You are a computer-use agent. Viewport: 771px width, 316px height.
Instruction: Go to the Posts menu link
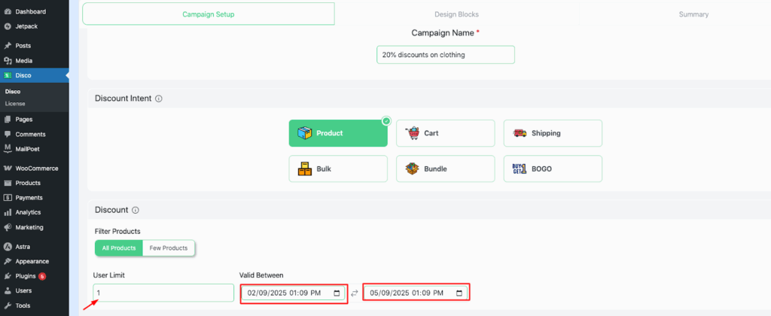click(x=23, y=46)
